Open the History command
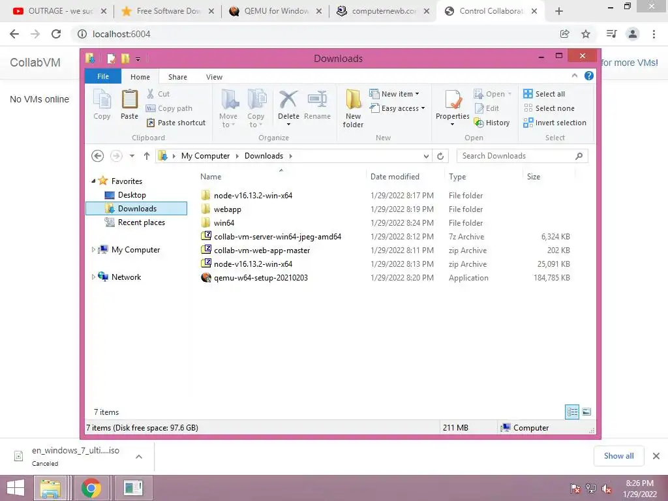 click(492, 123)
